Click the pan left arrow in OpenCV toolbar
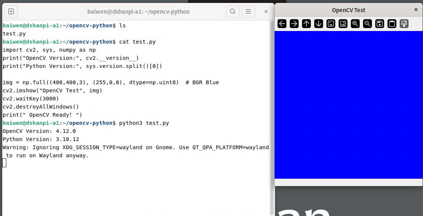Viewport: 423px width, 216px height. (282, 24)
